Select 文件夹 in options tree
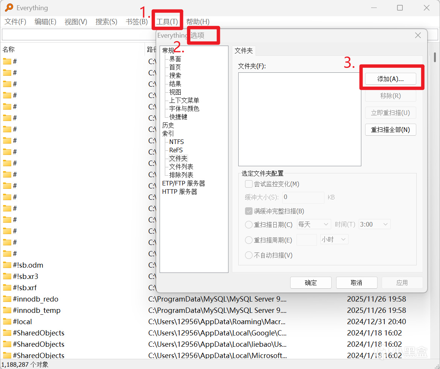440x369 pixels. (x=178, y=158)
